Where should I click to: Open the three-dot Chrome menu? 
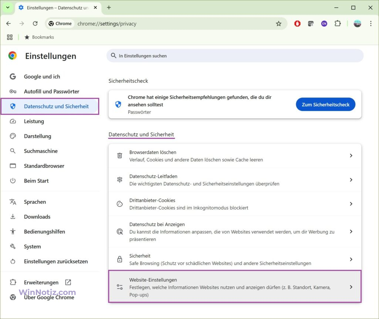coord(371,23)
